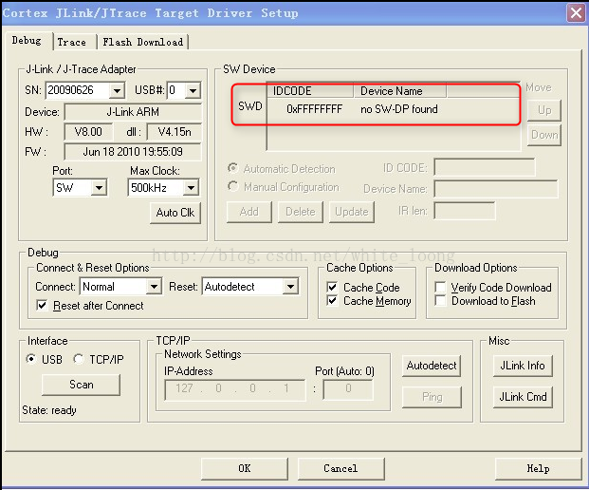Select the USB interface radio button
Screen dimensions: 589x490
pyautogui.click(x=30, y=360)
